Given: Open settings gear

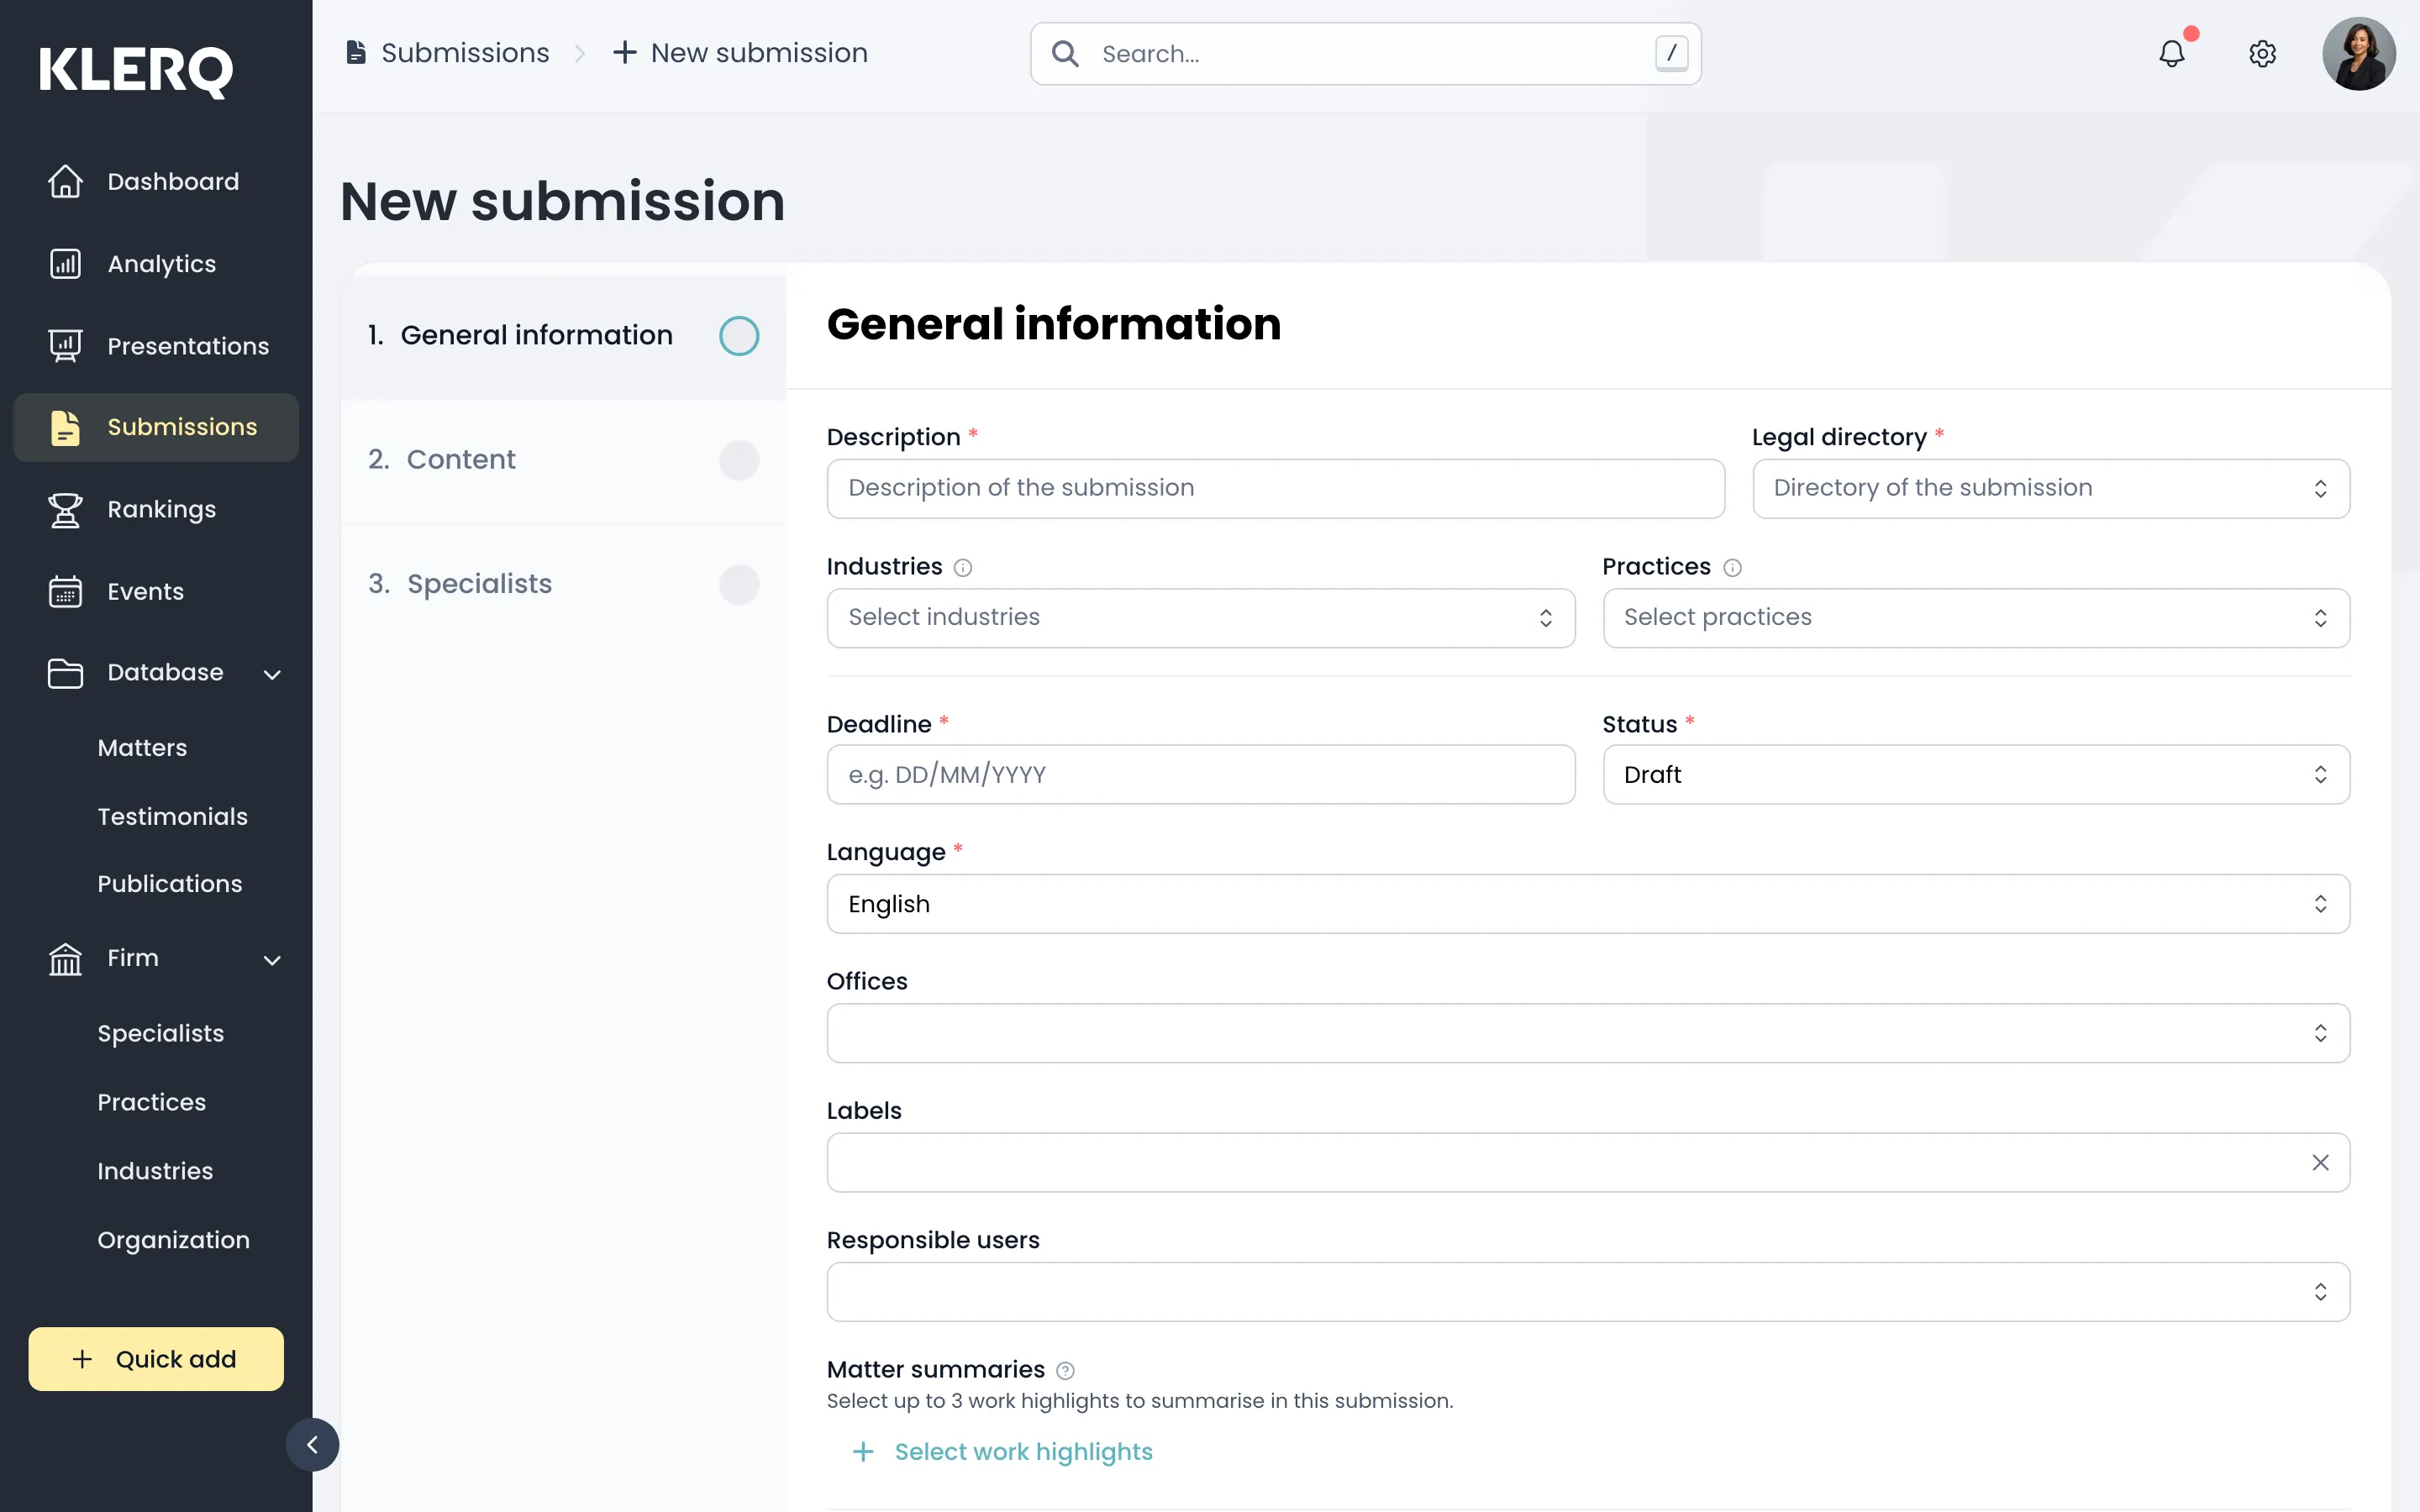Looking at the screenshot, I should point(2263,53).
